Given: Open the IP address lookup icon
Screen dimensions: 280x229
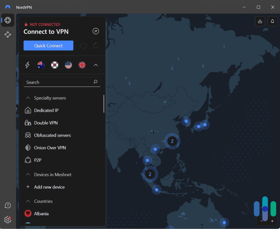Looking at the screenshot, I should [95, 31].
